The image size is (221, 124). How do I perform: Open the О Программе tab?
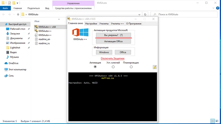[134, 24]
